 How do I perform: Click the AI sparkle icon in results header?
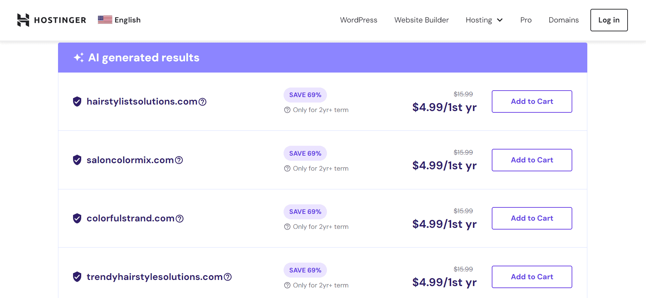[78, 58]
